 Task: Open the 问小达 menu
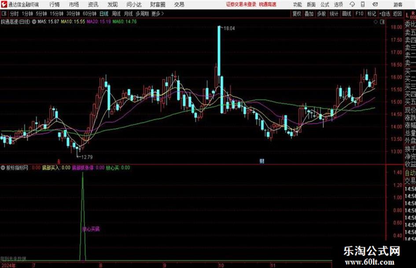point(134,4)
